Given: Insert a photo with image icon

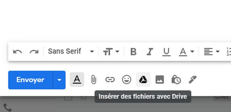Looking at the screenshot, I should pyautogui.click(x=160, y=80).
